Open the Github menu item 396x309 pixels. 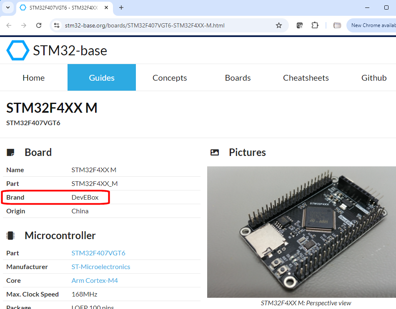point(374,78)
